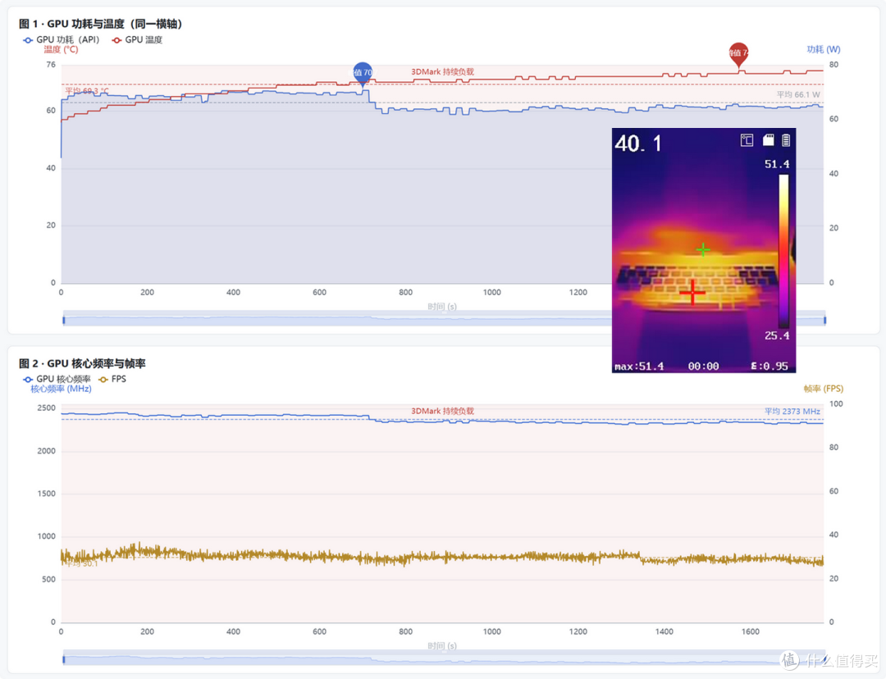
Task: Click the 40. 1 temperature reading
Action: coord(638,144)
